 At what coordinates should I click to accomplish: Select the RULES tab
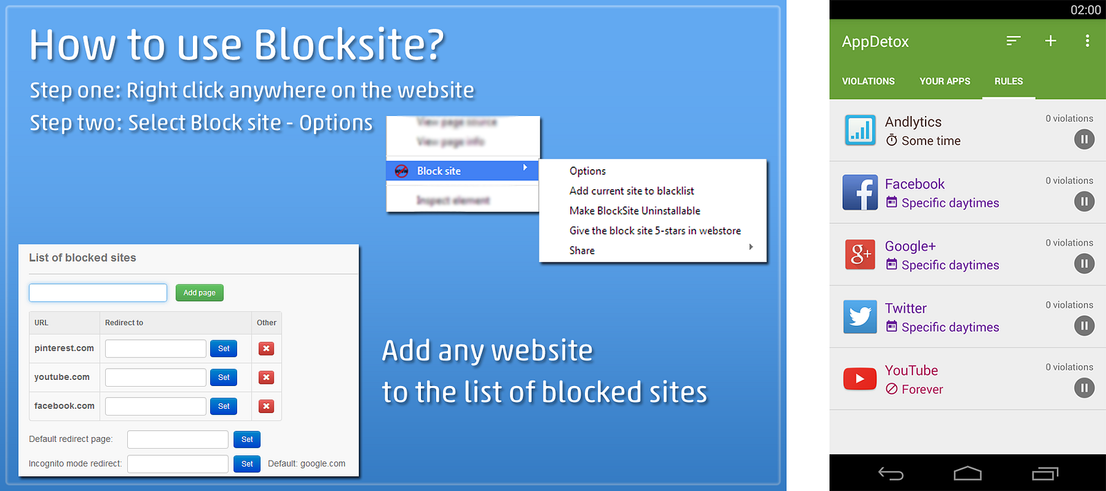coord(1009,81)
